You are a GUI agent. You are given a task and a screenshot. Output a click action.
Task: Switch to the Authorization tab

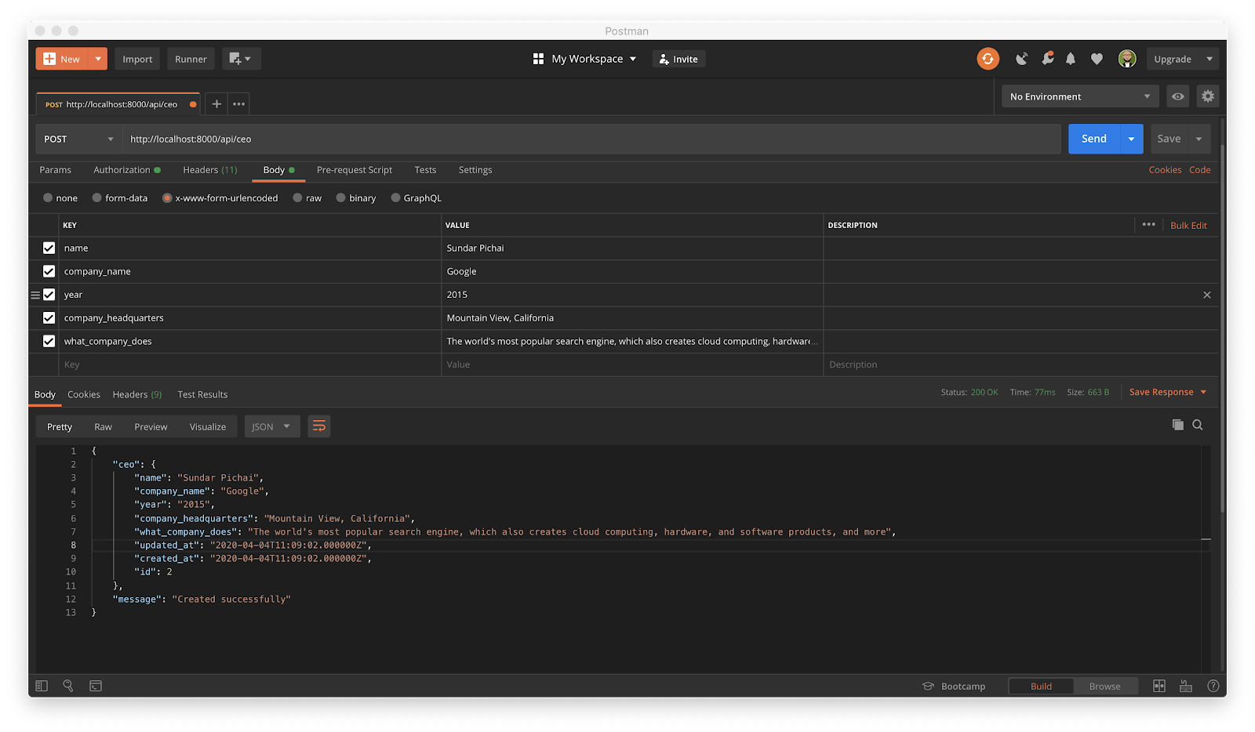pos(122,170)
